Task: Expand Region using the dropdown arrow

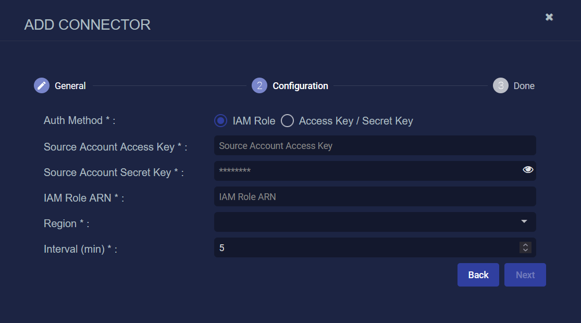Action: [x=524, y=222]
